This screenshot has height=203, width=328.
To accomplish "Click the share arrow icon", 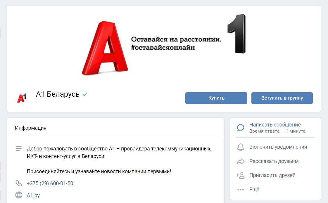I will coord(240,161).
